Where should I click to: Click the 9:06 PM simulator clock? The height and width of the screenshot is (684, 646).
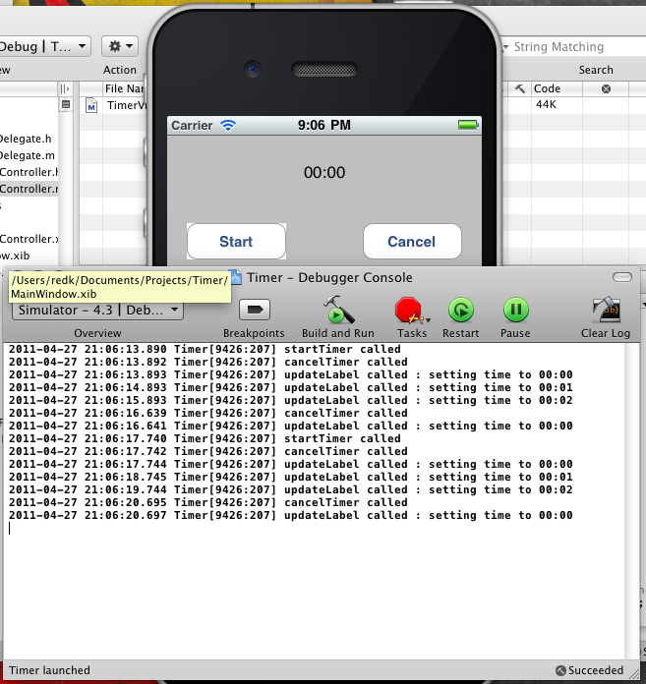pos(324,125)
